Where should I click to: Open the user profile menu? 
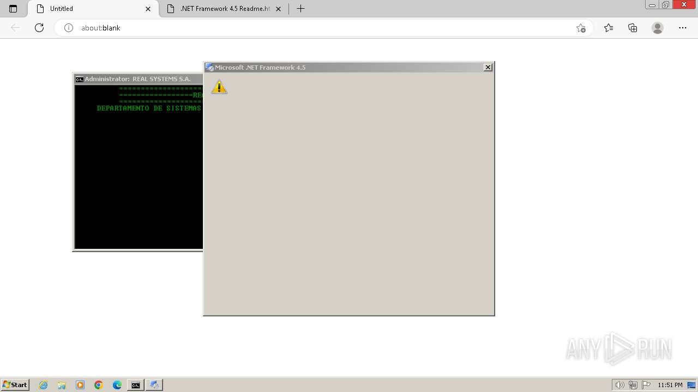pos(658,28)
